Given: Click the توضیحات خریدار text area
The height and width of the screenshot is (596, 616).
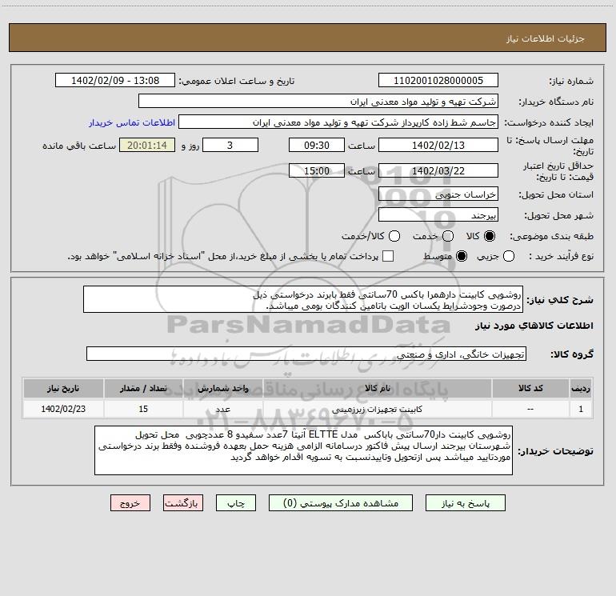Looking at the screenshot, I should [x=303, y=450].
